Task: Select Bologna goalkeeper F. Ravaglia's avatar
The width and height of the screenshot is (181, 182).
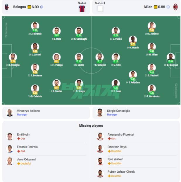Action: (x=13, y=57)
